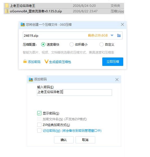Screen dimensions: 150x157
Task: Select the 体积最小 radio option
Action: tap(72, 44)
